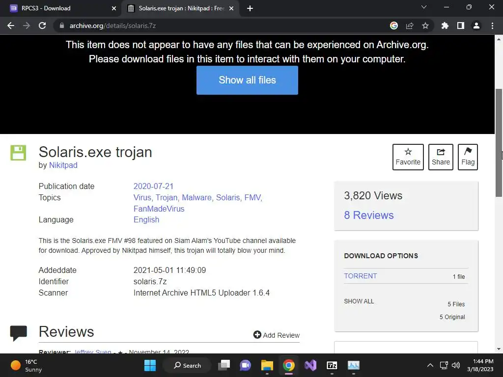Image resolution: width=503 pixels, height=377 pixels.
Task: Open the tab search chevron
Action: (x=424, y=7)
